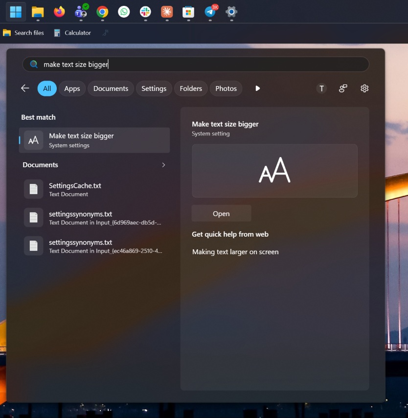Select the All filter tab
This screenshot has width=408, height=418.
(x=47, y=88)
